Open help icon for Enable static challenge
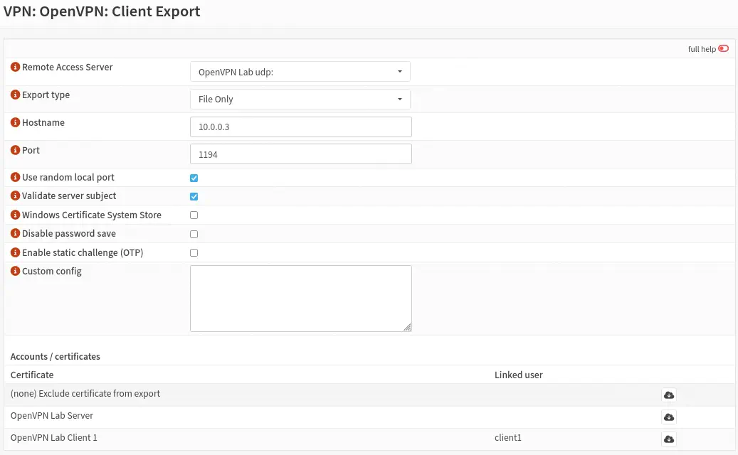Image resolution: width=738 pixels, height=455 pixels. tap(15, 252)
